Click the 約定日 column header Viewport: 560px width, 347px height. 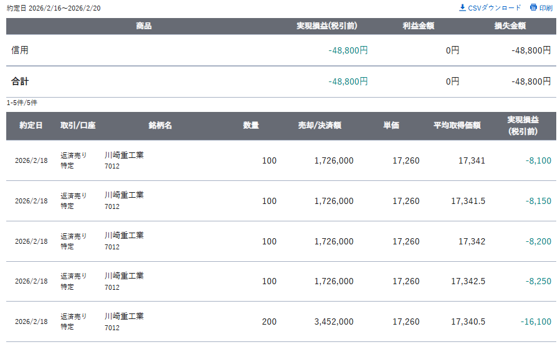(x=31, y=126)
